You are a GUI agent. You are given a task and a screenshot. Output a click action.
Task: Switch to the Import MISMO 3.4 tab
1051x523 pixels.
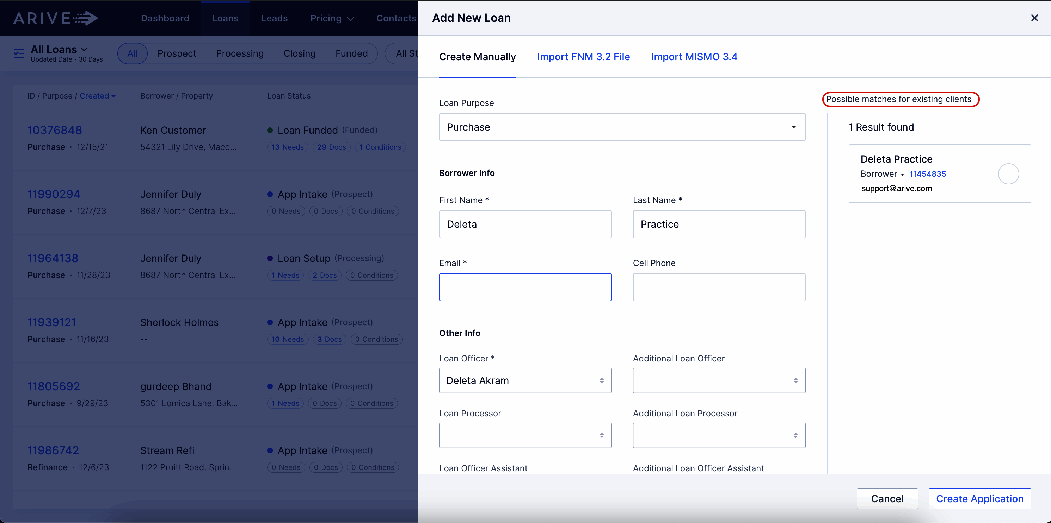pyautogui.click(x=694, y=57)
